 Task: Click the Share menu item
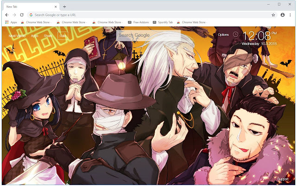coord(48,36)
